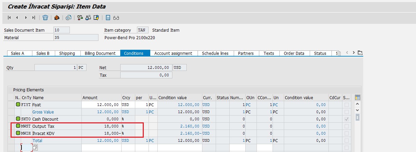The image size is (416, 152).
Task: Toggle the Fiyat row statistical checkbox
Action: click(x=346, y=105)
